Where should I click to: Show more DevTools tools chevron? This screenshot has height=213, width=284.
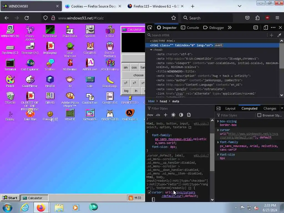pyautogui.click(x=230, y=27)
